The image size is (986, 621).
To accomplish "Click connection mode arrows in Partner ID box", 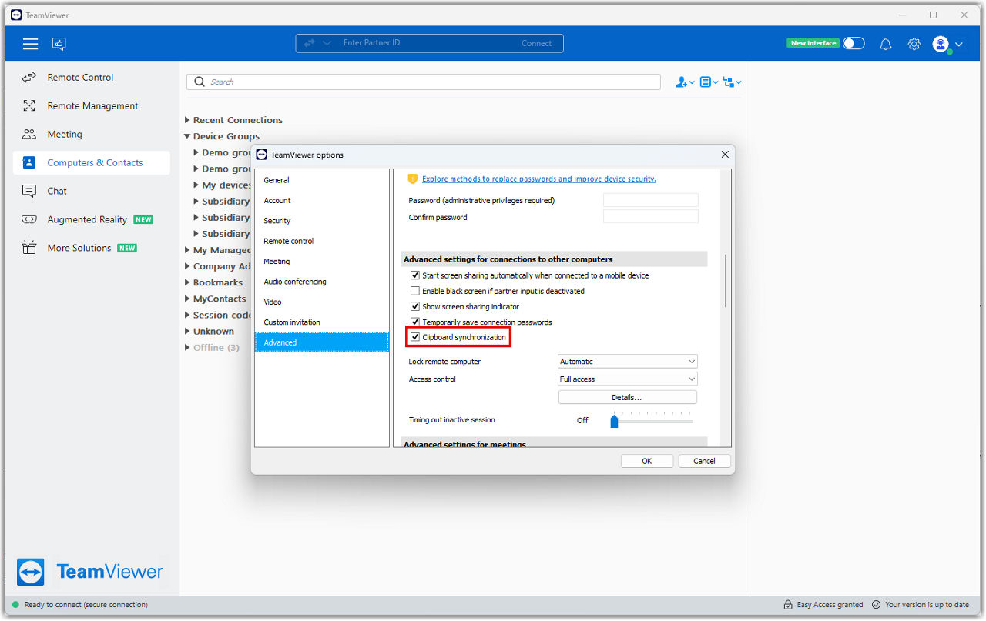I will tap(309, 43).
